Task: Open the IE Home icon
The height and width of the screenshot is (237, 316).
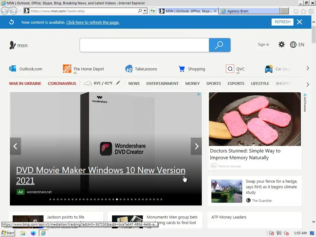Action: [296, 11]
